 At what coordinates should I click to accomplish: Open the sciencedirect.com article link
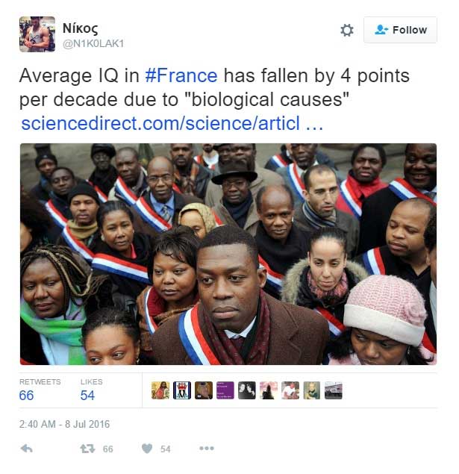point(172,123)
